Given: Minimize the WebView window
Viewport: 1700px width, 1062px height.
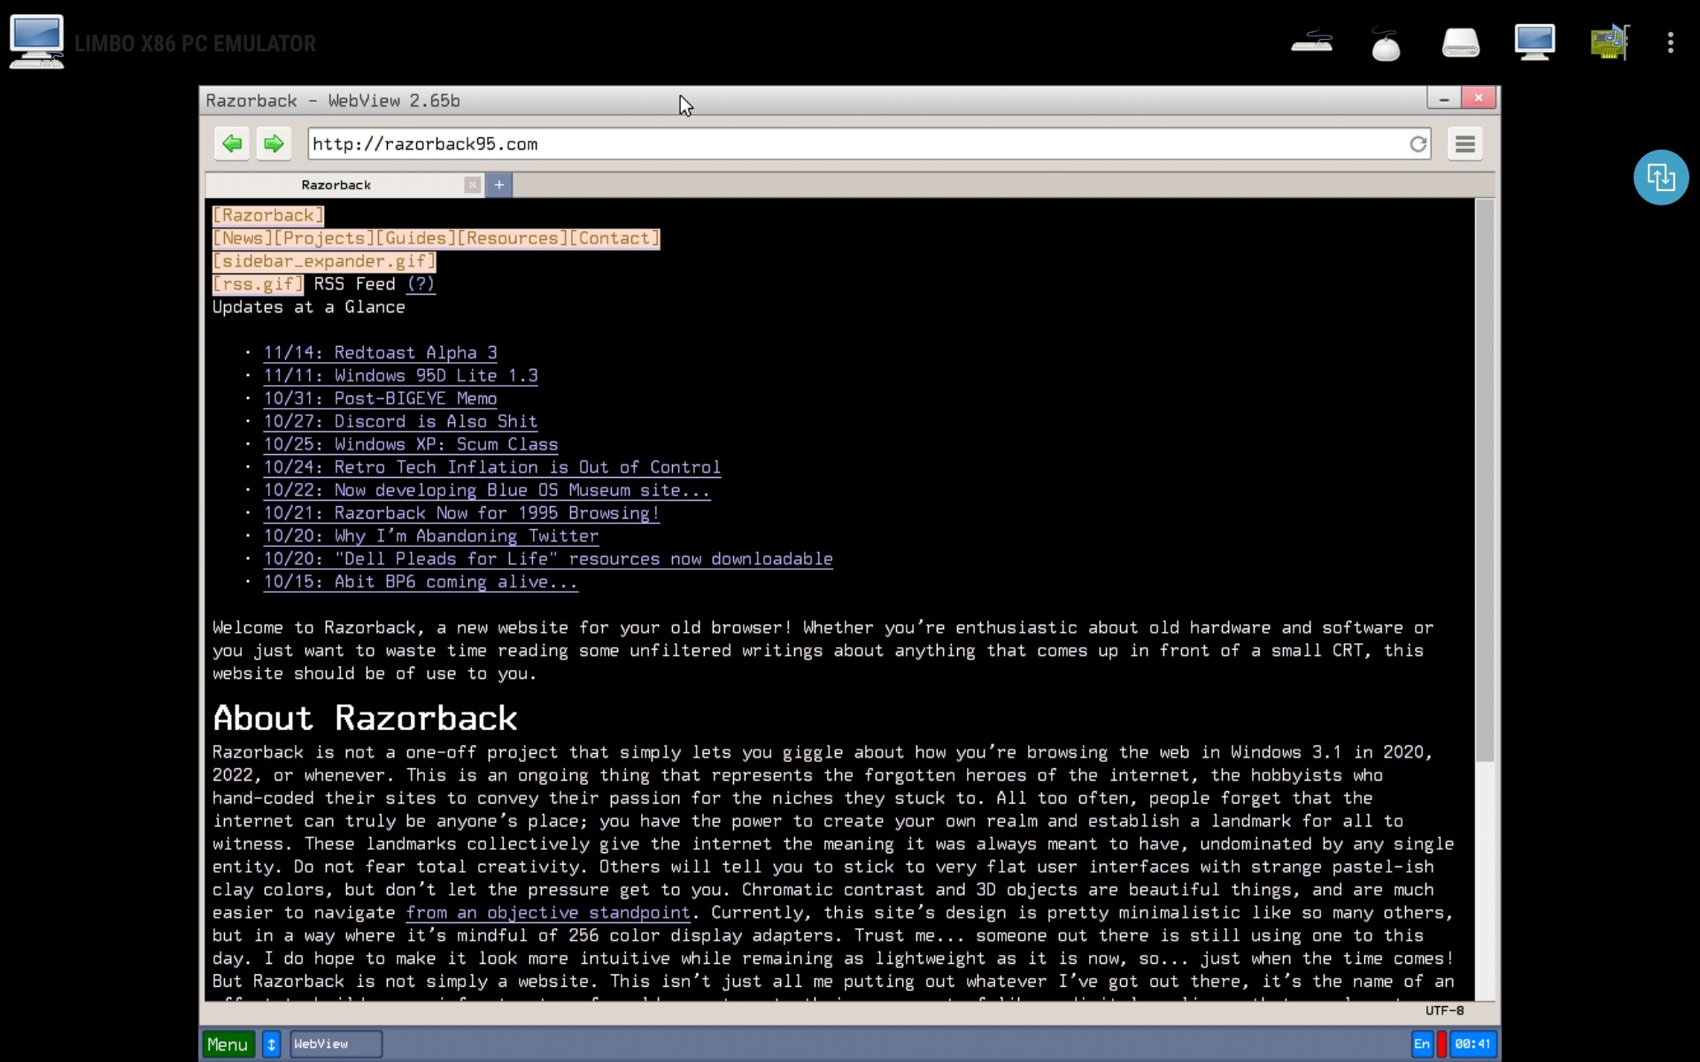Looking at the screenshot, I should point(1444,98).
